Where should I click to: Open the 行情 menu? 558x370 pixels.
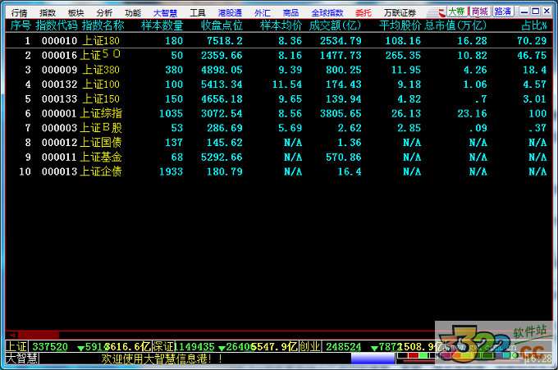point(19,13)
